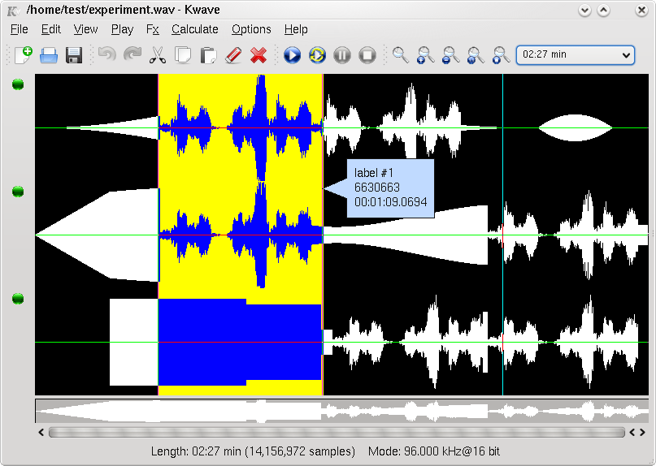
Task: Cut the selection with the scissors icon
Action: pos(158,55)
